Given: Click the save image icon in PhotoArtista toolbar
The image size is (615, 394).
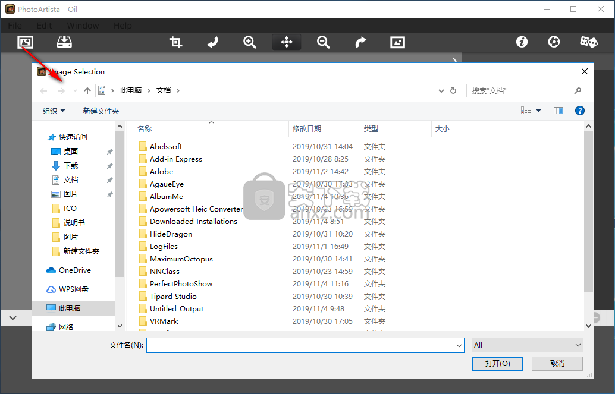Looking at the screenshot, I should [64, 42].
